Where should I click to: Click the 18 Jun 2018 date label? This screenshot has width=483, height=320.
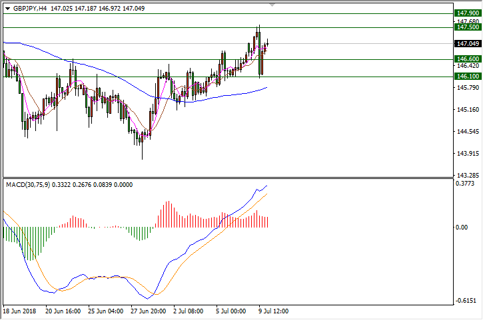pyautogui.click(x=19, y=311)
